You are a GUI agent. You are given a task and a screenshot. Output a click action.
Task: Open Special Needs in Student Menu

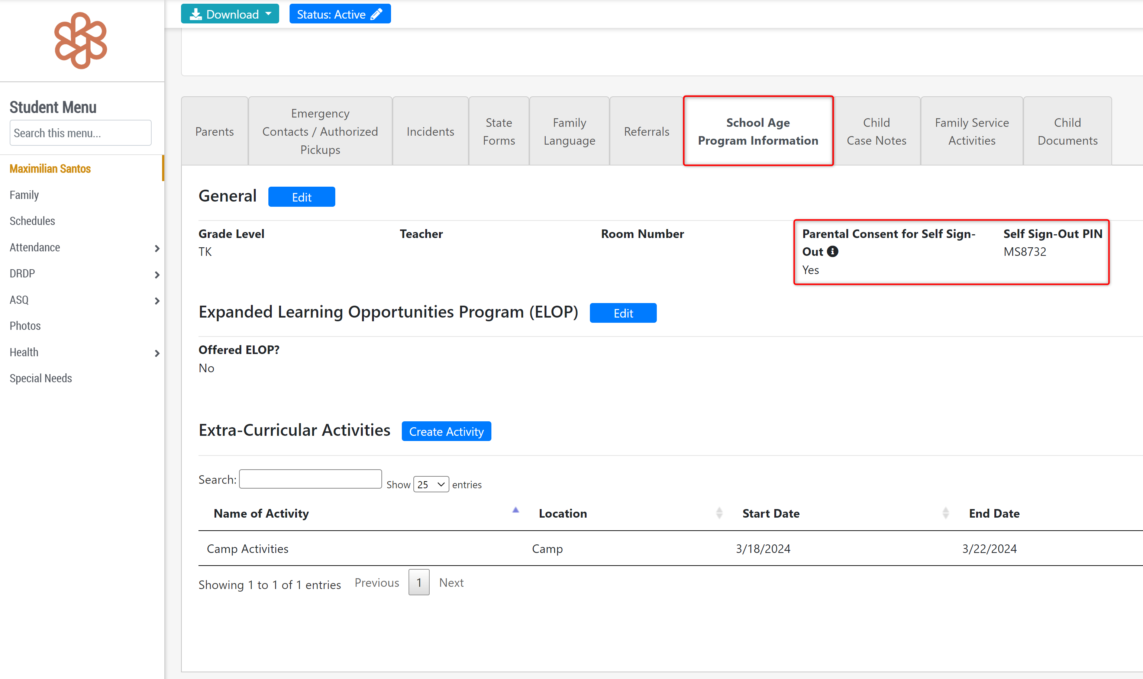point(41,379)
